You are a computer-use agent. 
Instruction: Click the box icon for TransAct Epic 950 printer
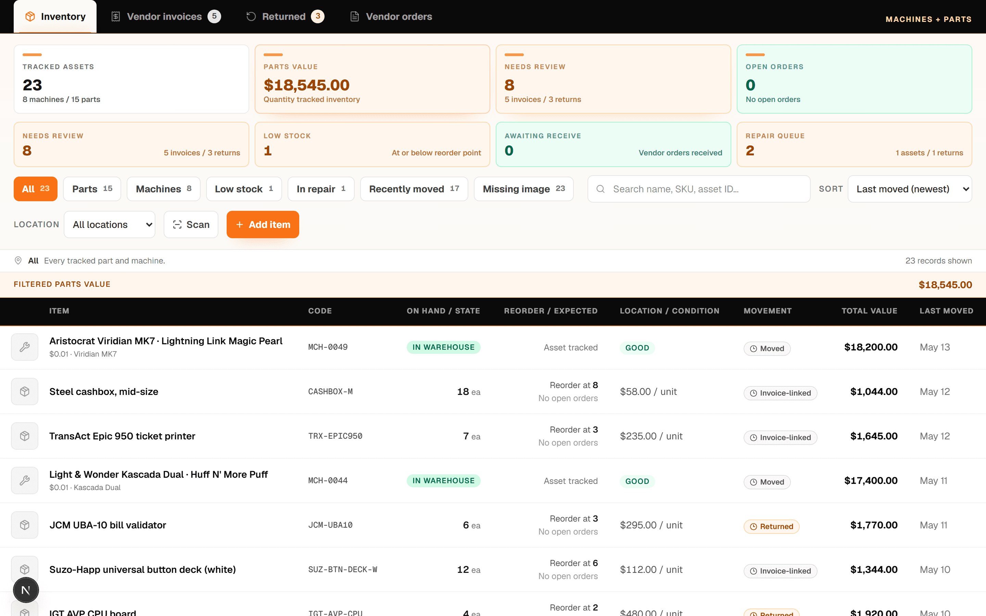pos(24,436)
